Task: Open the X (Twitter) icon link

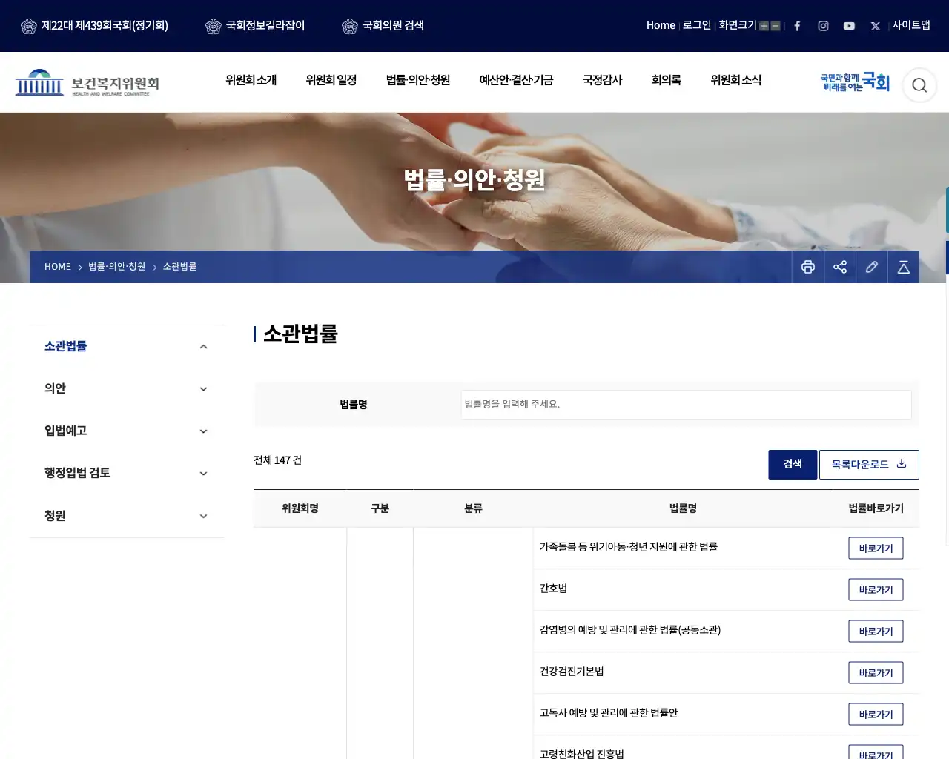Action: 876,26
